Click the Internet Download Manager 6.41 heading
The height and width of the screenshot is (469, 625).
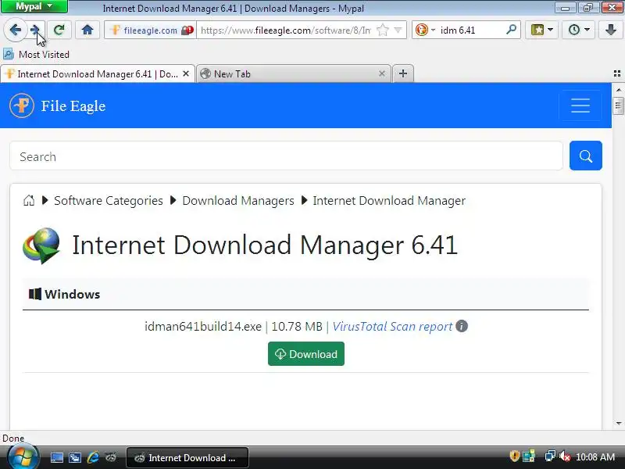pyautogui.click(x=265, y=245)
